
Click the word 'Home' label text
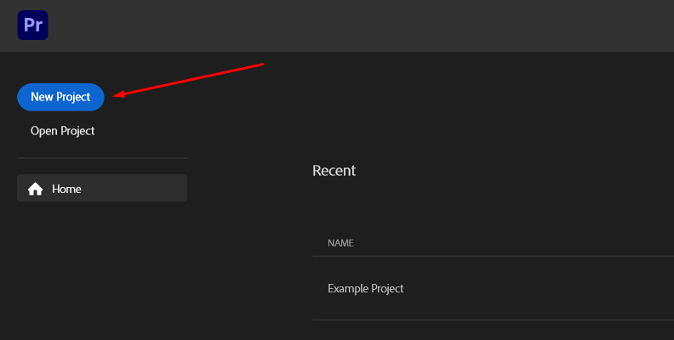click(66, 189)
